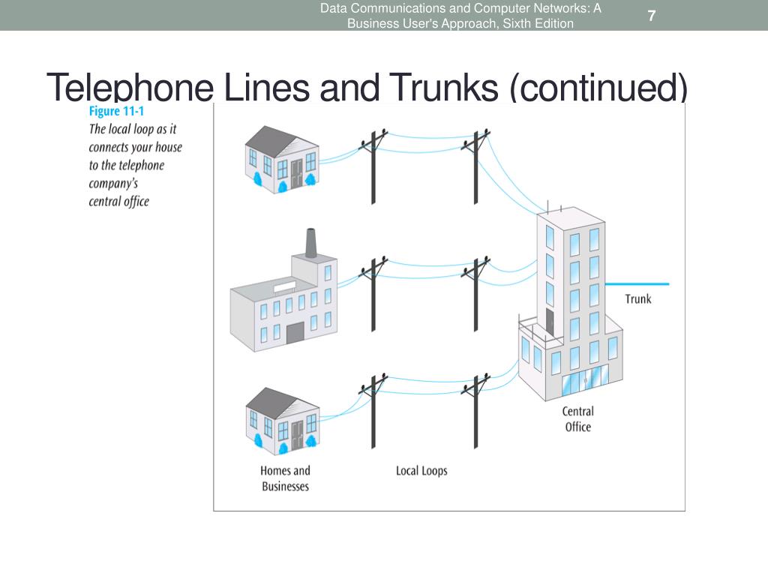Click the top row pole nearest the house
Image resolution: width=768 pixels, height=576 pixels.
pos(373,166)
